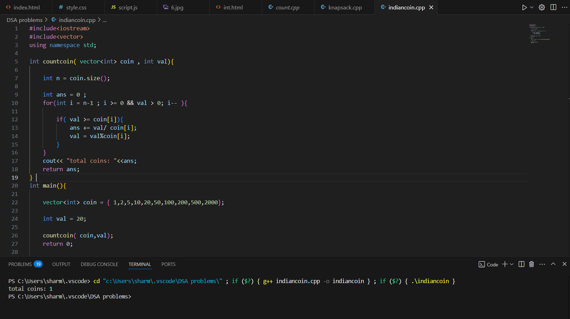Click 'int ans = 0 ;' line
The width and height of the screenshot is (570, 319).
(65, 95)
